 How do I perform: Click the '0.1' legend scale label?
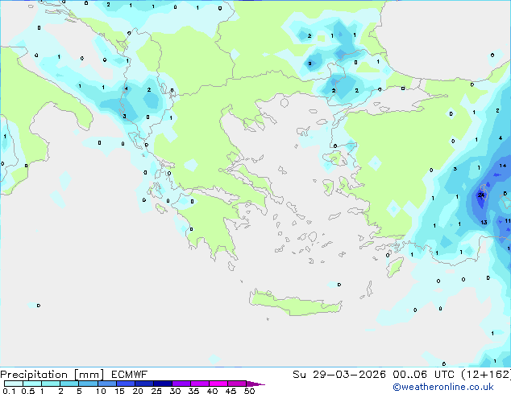coord(9,391)
